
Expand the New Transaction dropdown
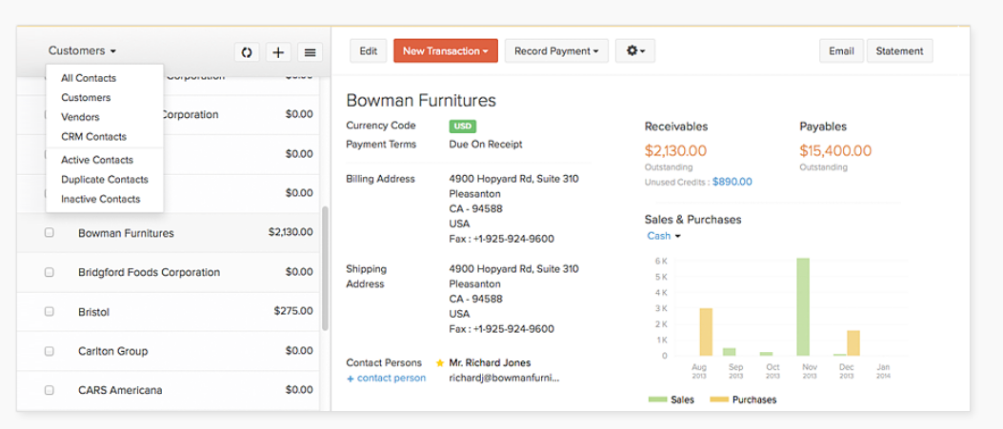point(446,51)
